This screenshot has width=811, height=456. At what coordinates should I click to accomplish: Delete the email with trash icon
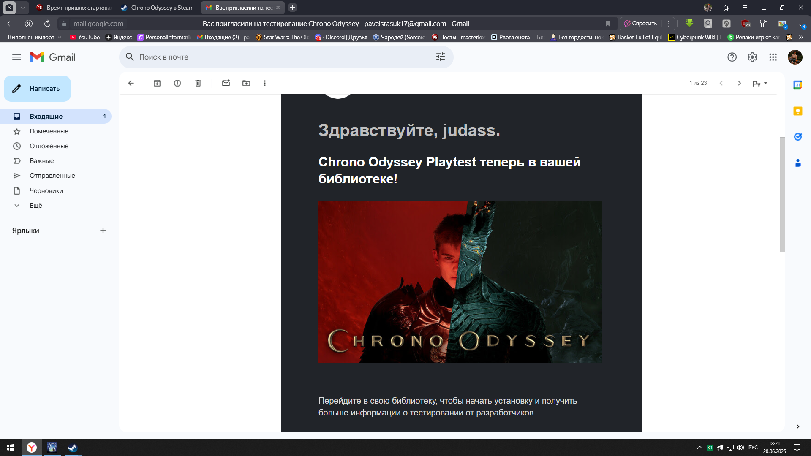point(198,83)
